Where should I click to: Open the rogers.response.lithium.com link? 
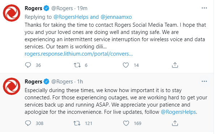pyautogui.click(x=79, y=54)
